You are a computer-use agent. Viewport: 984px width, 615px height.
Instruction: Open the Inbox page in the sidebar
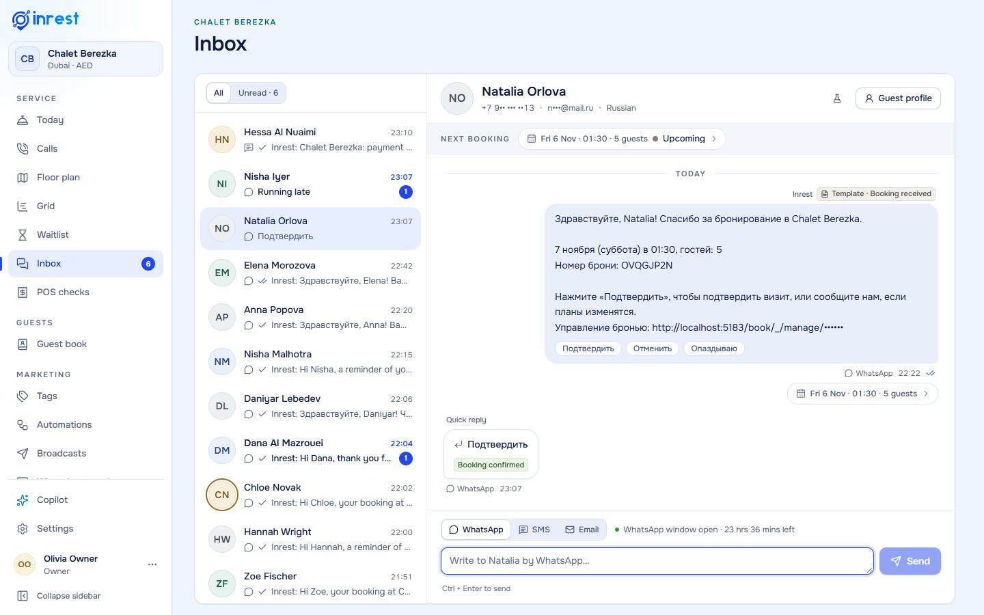pos(85,264)
